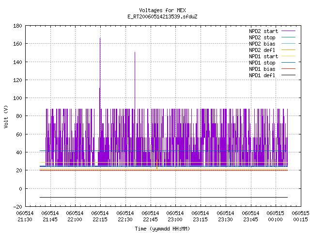310x233 pixels.
Task: Click the y-axis label 'Volt (V)'
Action: tap(6, 116)
